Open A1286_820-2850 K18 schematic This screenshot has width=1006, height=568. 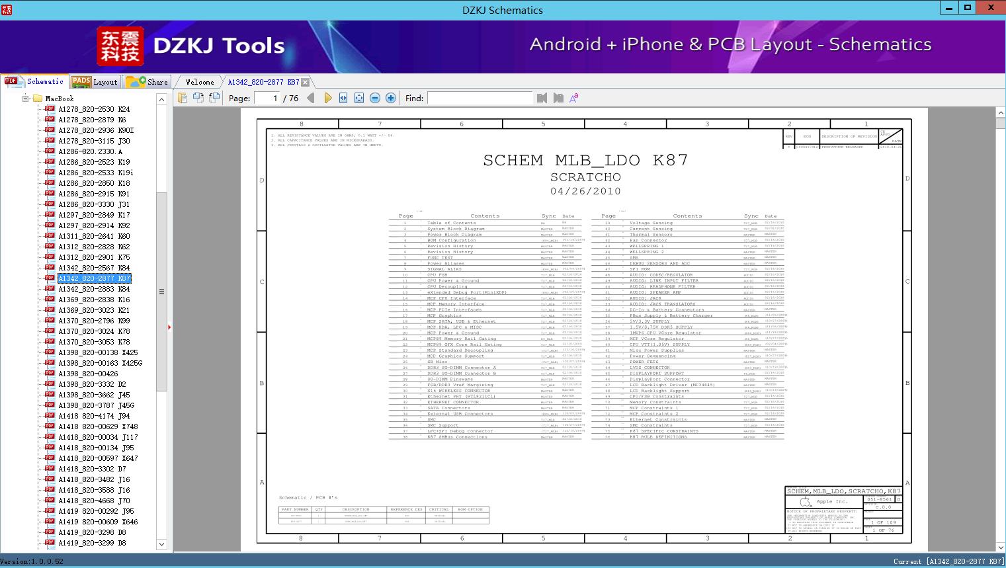(94, 183)
